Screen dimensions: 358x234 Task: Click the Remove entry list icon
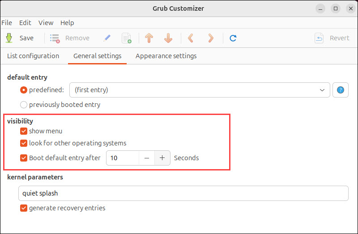pos(55,38)
